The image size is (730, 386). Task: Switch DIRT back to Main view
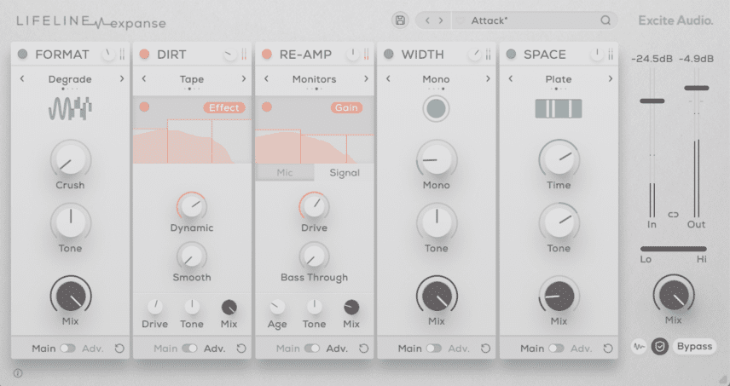[x=189, y=349]
